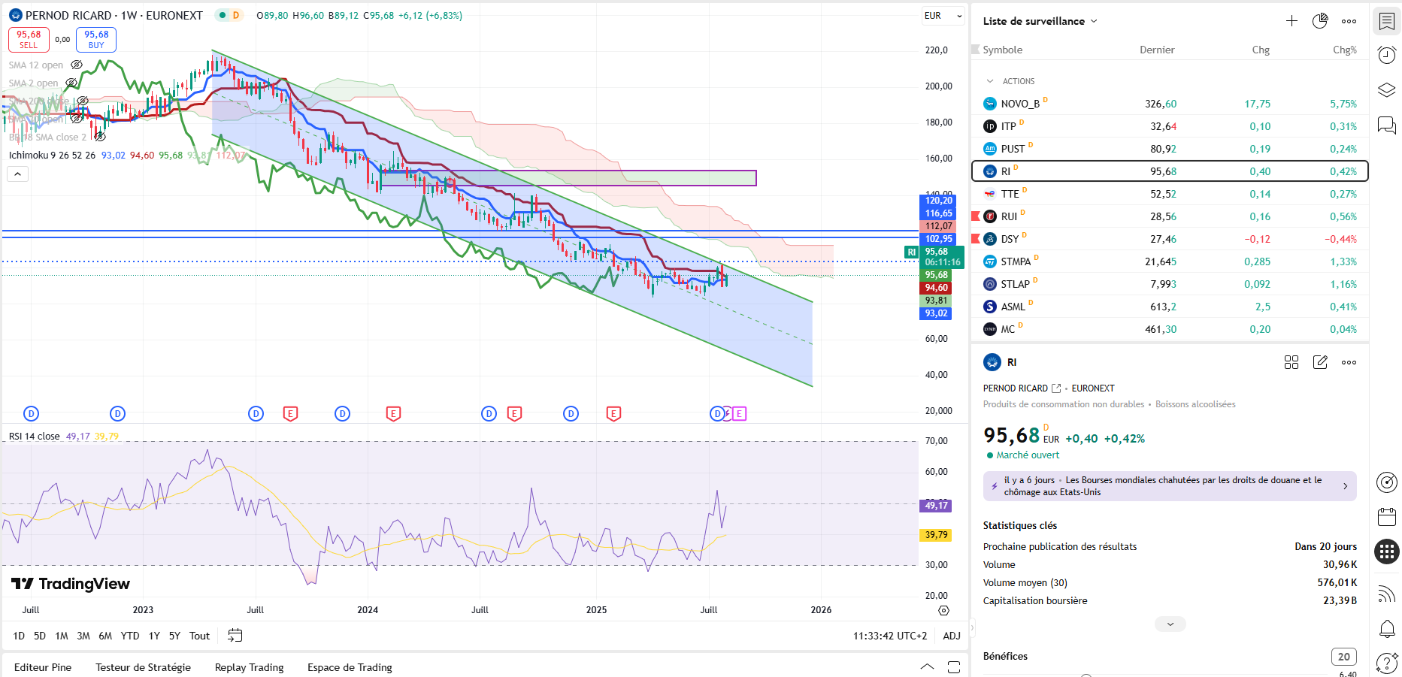The height and width of the screenshot is (677, 1402).
Task: Add a note for RI
Action: coord(1320,362)
